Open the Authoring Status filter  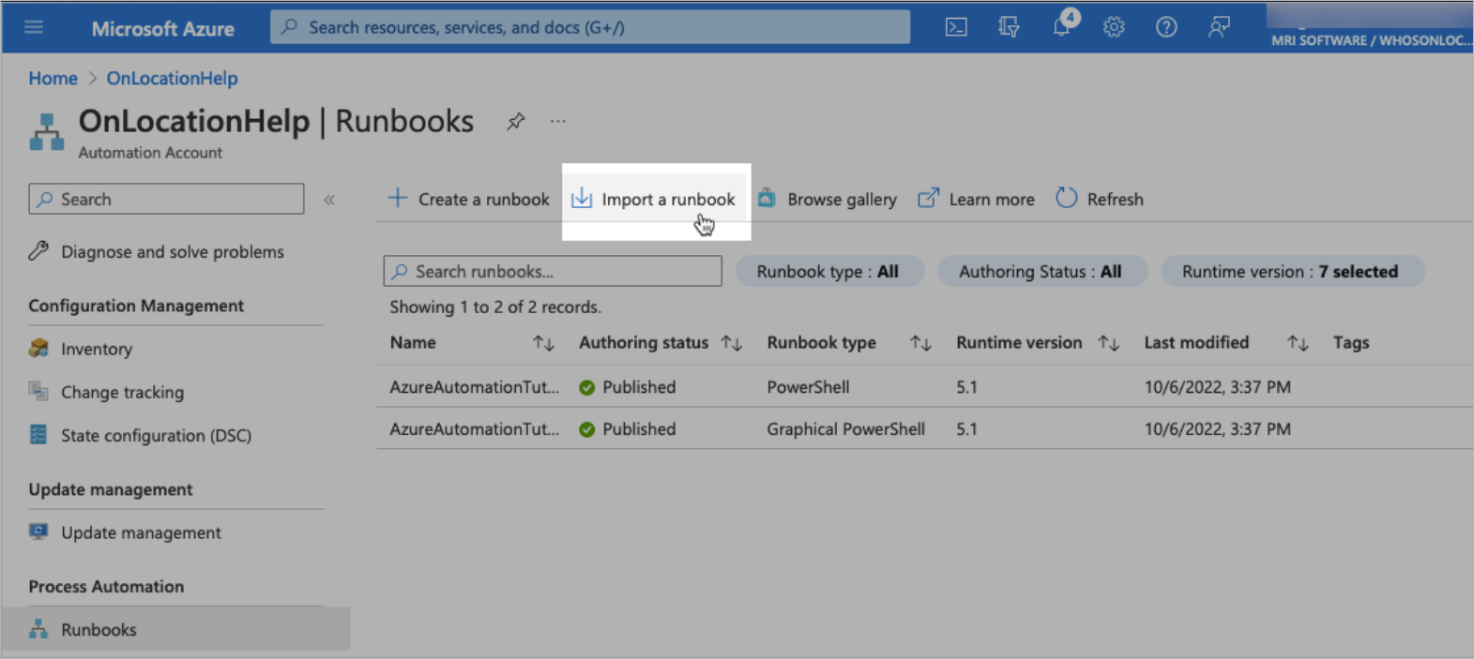tap(1040, 271)
